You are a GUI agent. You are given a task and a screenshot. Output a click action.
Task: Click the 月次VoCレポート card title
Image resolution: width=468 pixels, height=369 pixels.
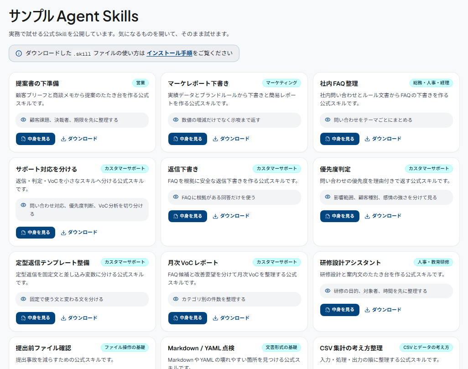tap(193, 263)
